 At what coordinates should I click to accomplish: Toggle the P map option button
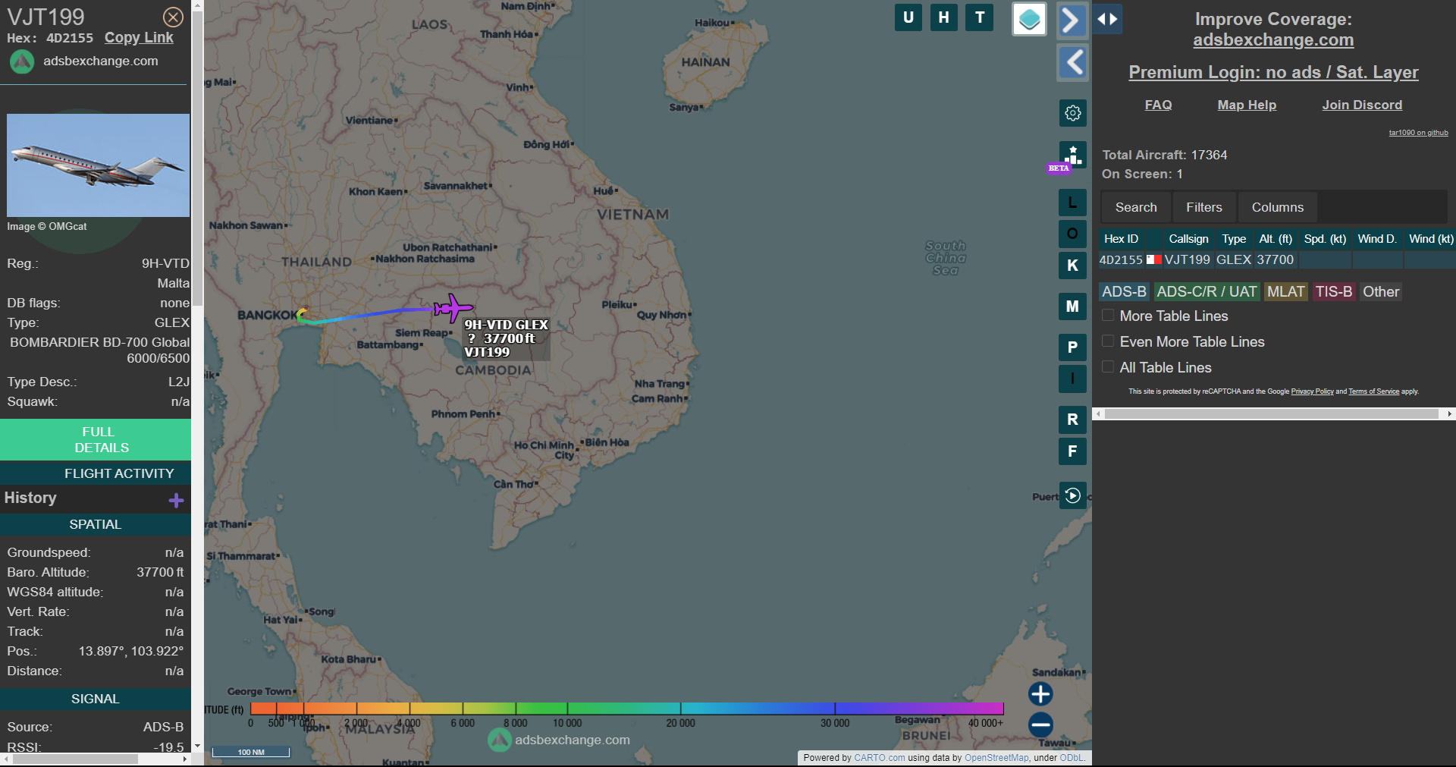pos(1072,347)
